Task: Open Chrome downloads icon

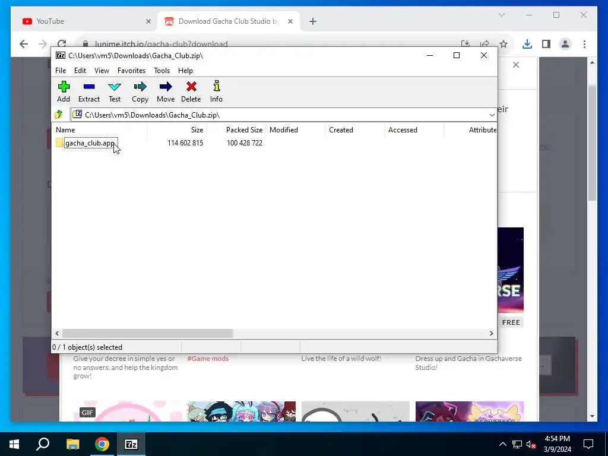Action: (527, 44)
